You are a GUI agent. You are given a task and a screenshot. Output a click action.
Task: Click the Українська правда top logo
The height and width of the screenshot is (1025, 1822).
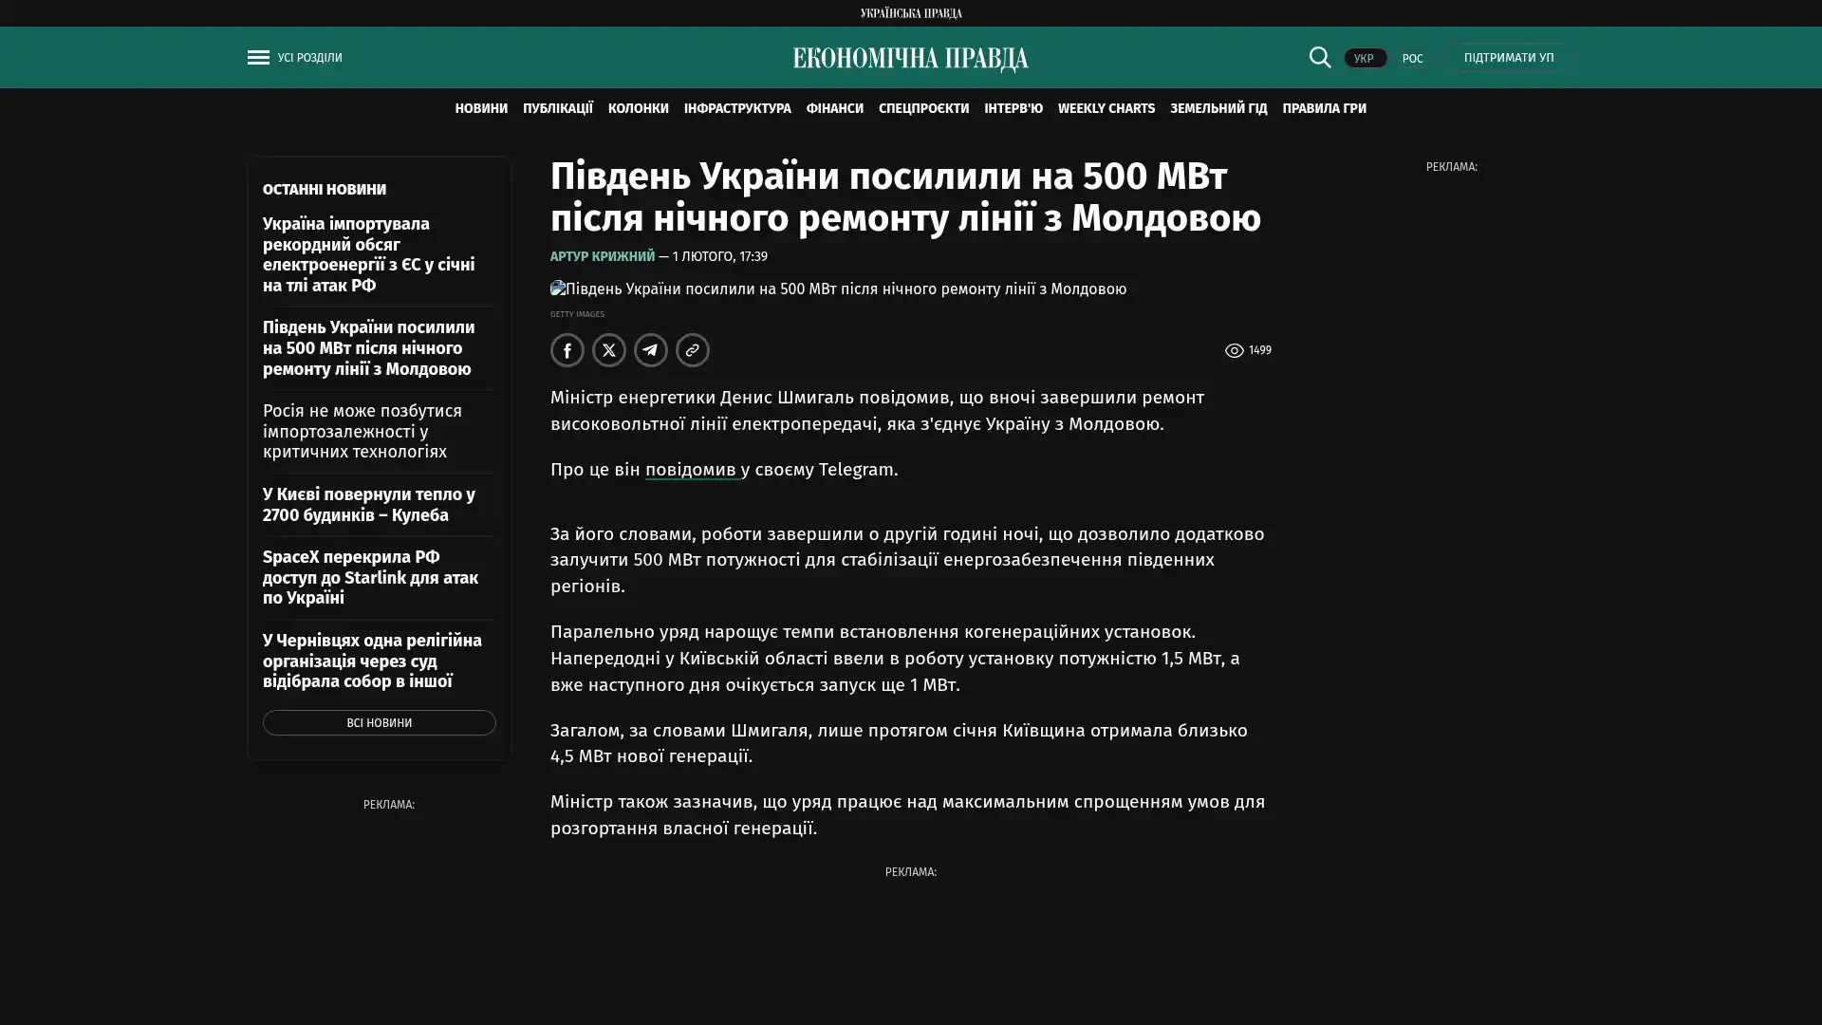click(910, 12)
